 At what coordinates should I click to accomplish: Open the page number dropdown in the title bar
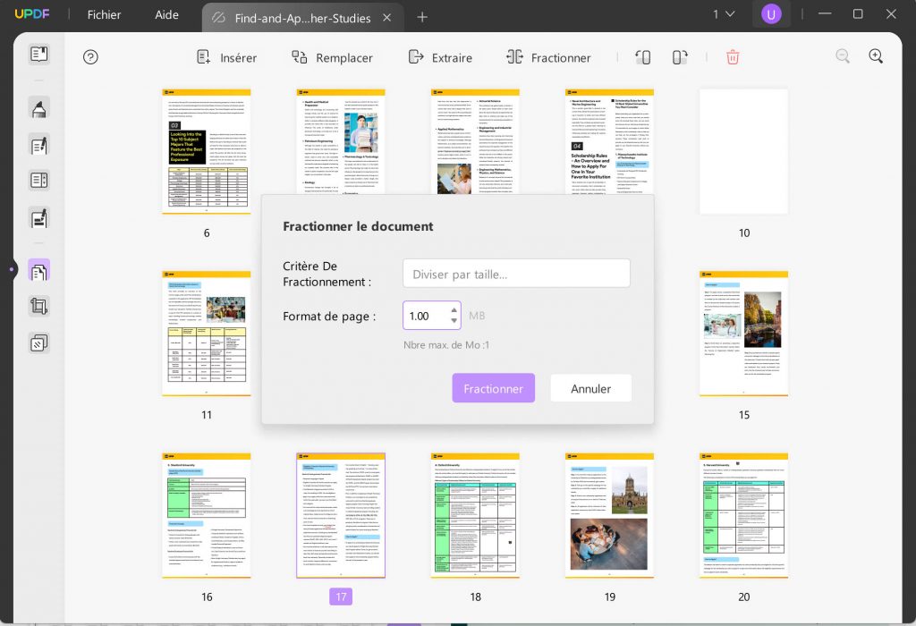point(725,14)
